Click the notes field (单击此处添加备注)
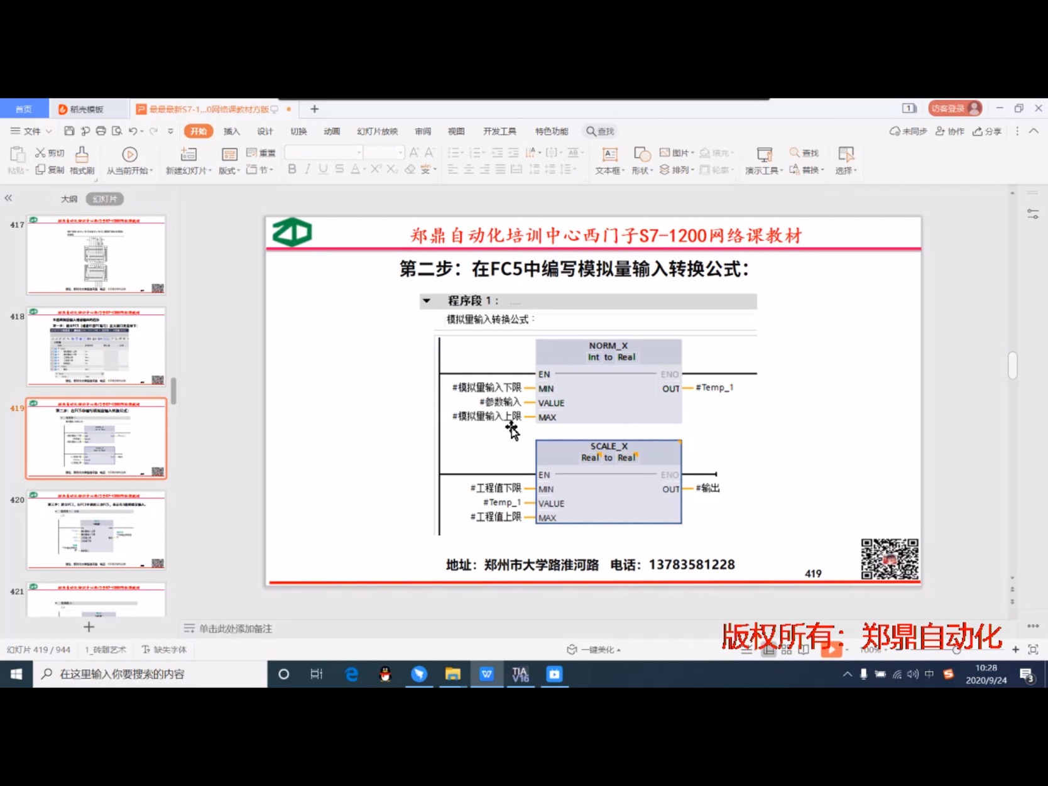1048x786 pixels. click(235, 628)
